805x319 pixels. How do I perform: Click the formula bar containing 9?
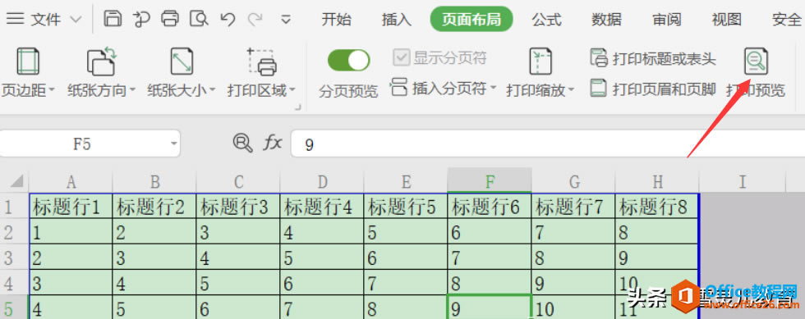pyautogui.click(x=547, y=144)
